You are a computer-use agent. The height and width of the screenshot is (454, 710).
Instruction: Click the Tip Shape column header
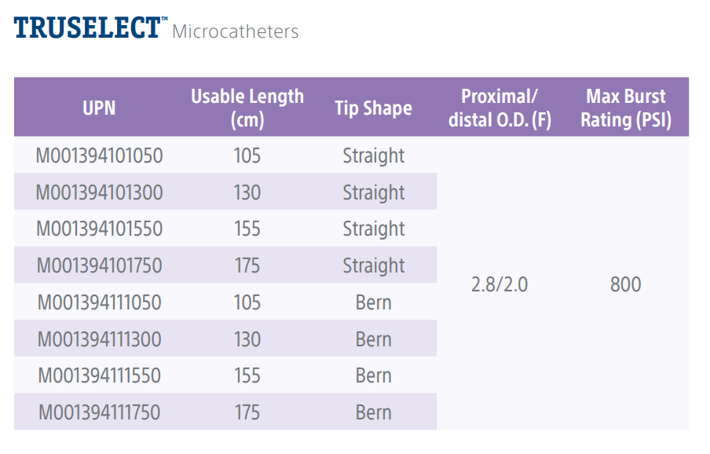[373, 108]
